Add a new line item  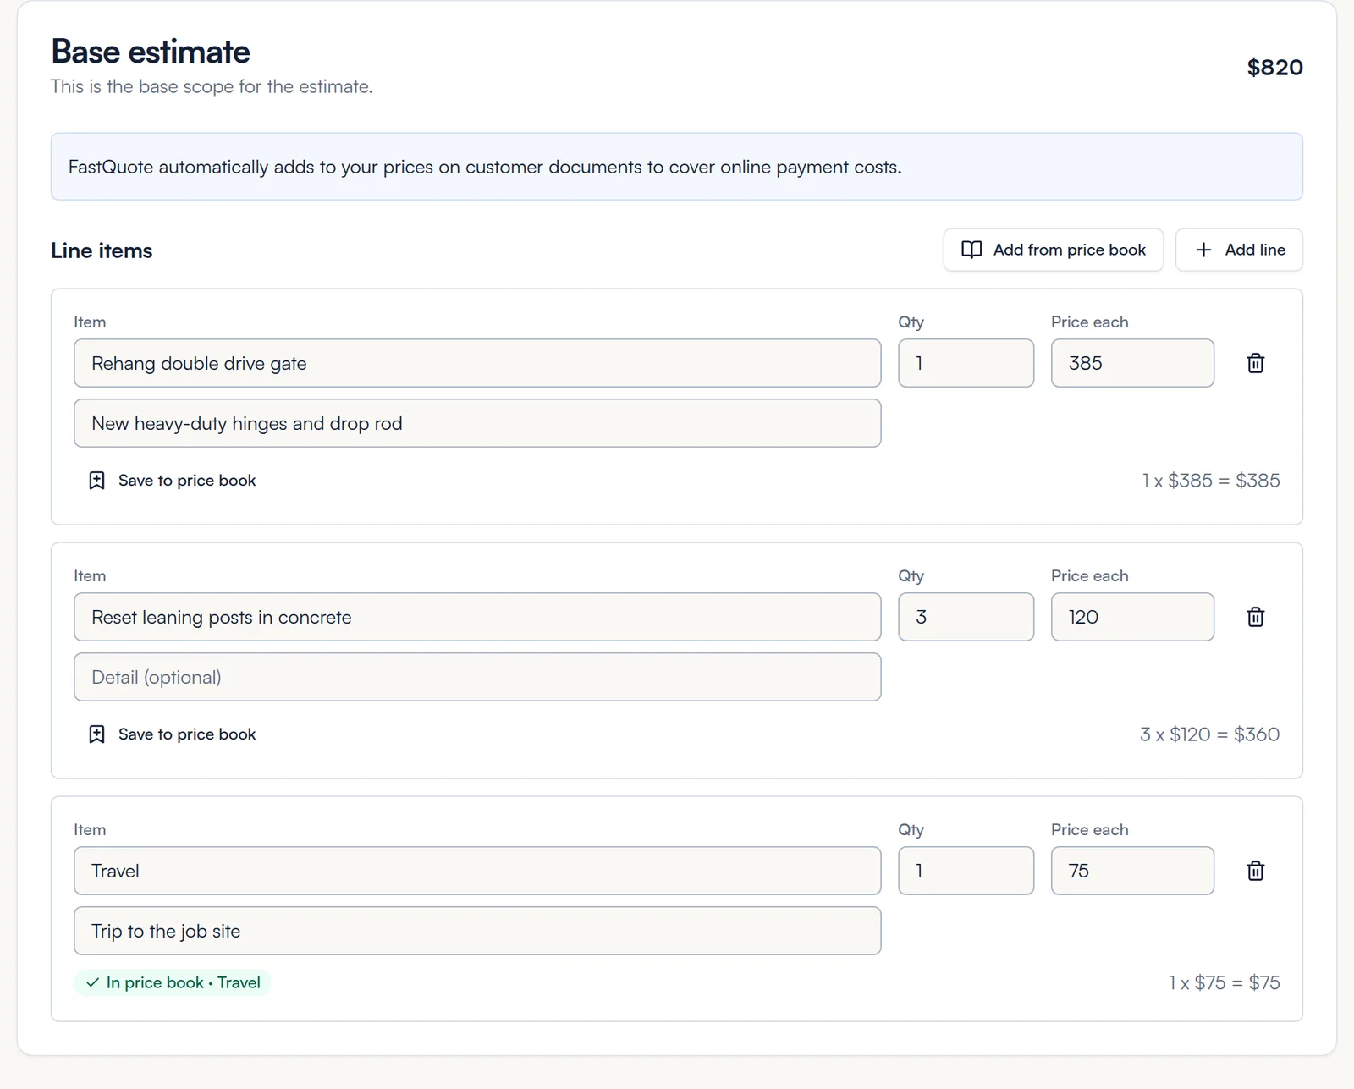1239,250
